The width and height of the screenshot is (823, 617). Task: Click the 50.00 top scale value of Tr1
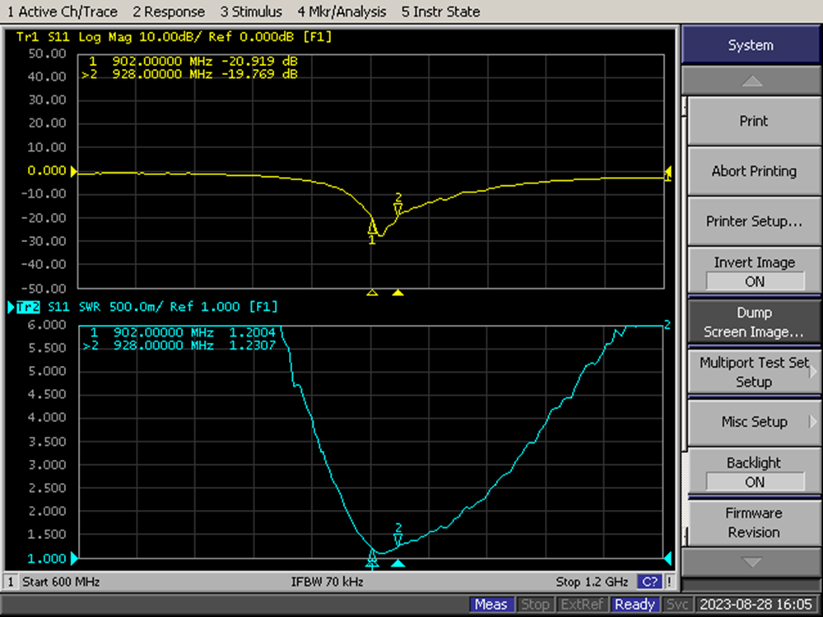pyautogui.click(x=47, y=53)
